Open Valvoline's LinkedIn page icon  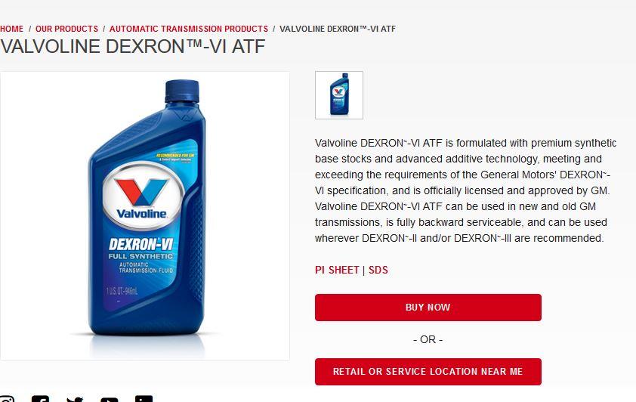click(144, 399)
